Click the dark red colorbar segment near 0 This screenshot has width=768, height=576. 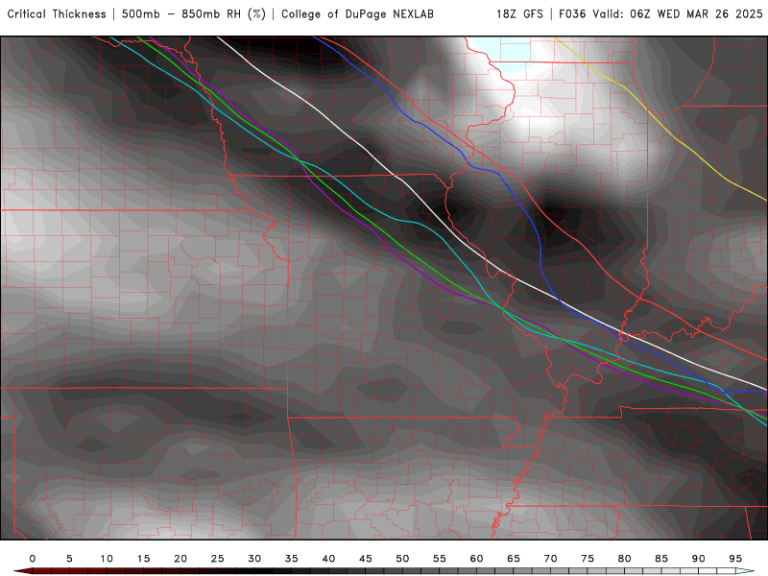pyautogui.click(x=41, y=571)
